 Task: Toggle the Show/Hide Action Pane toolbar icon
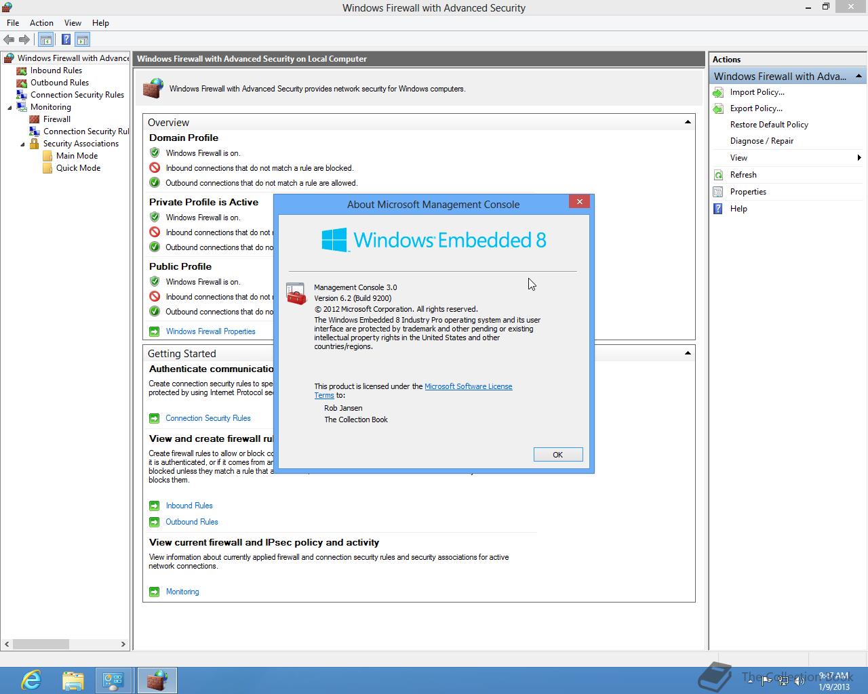(x=82, y=40)
